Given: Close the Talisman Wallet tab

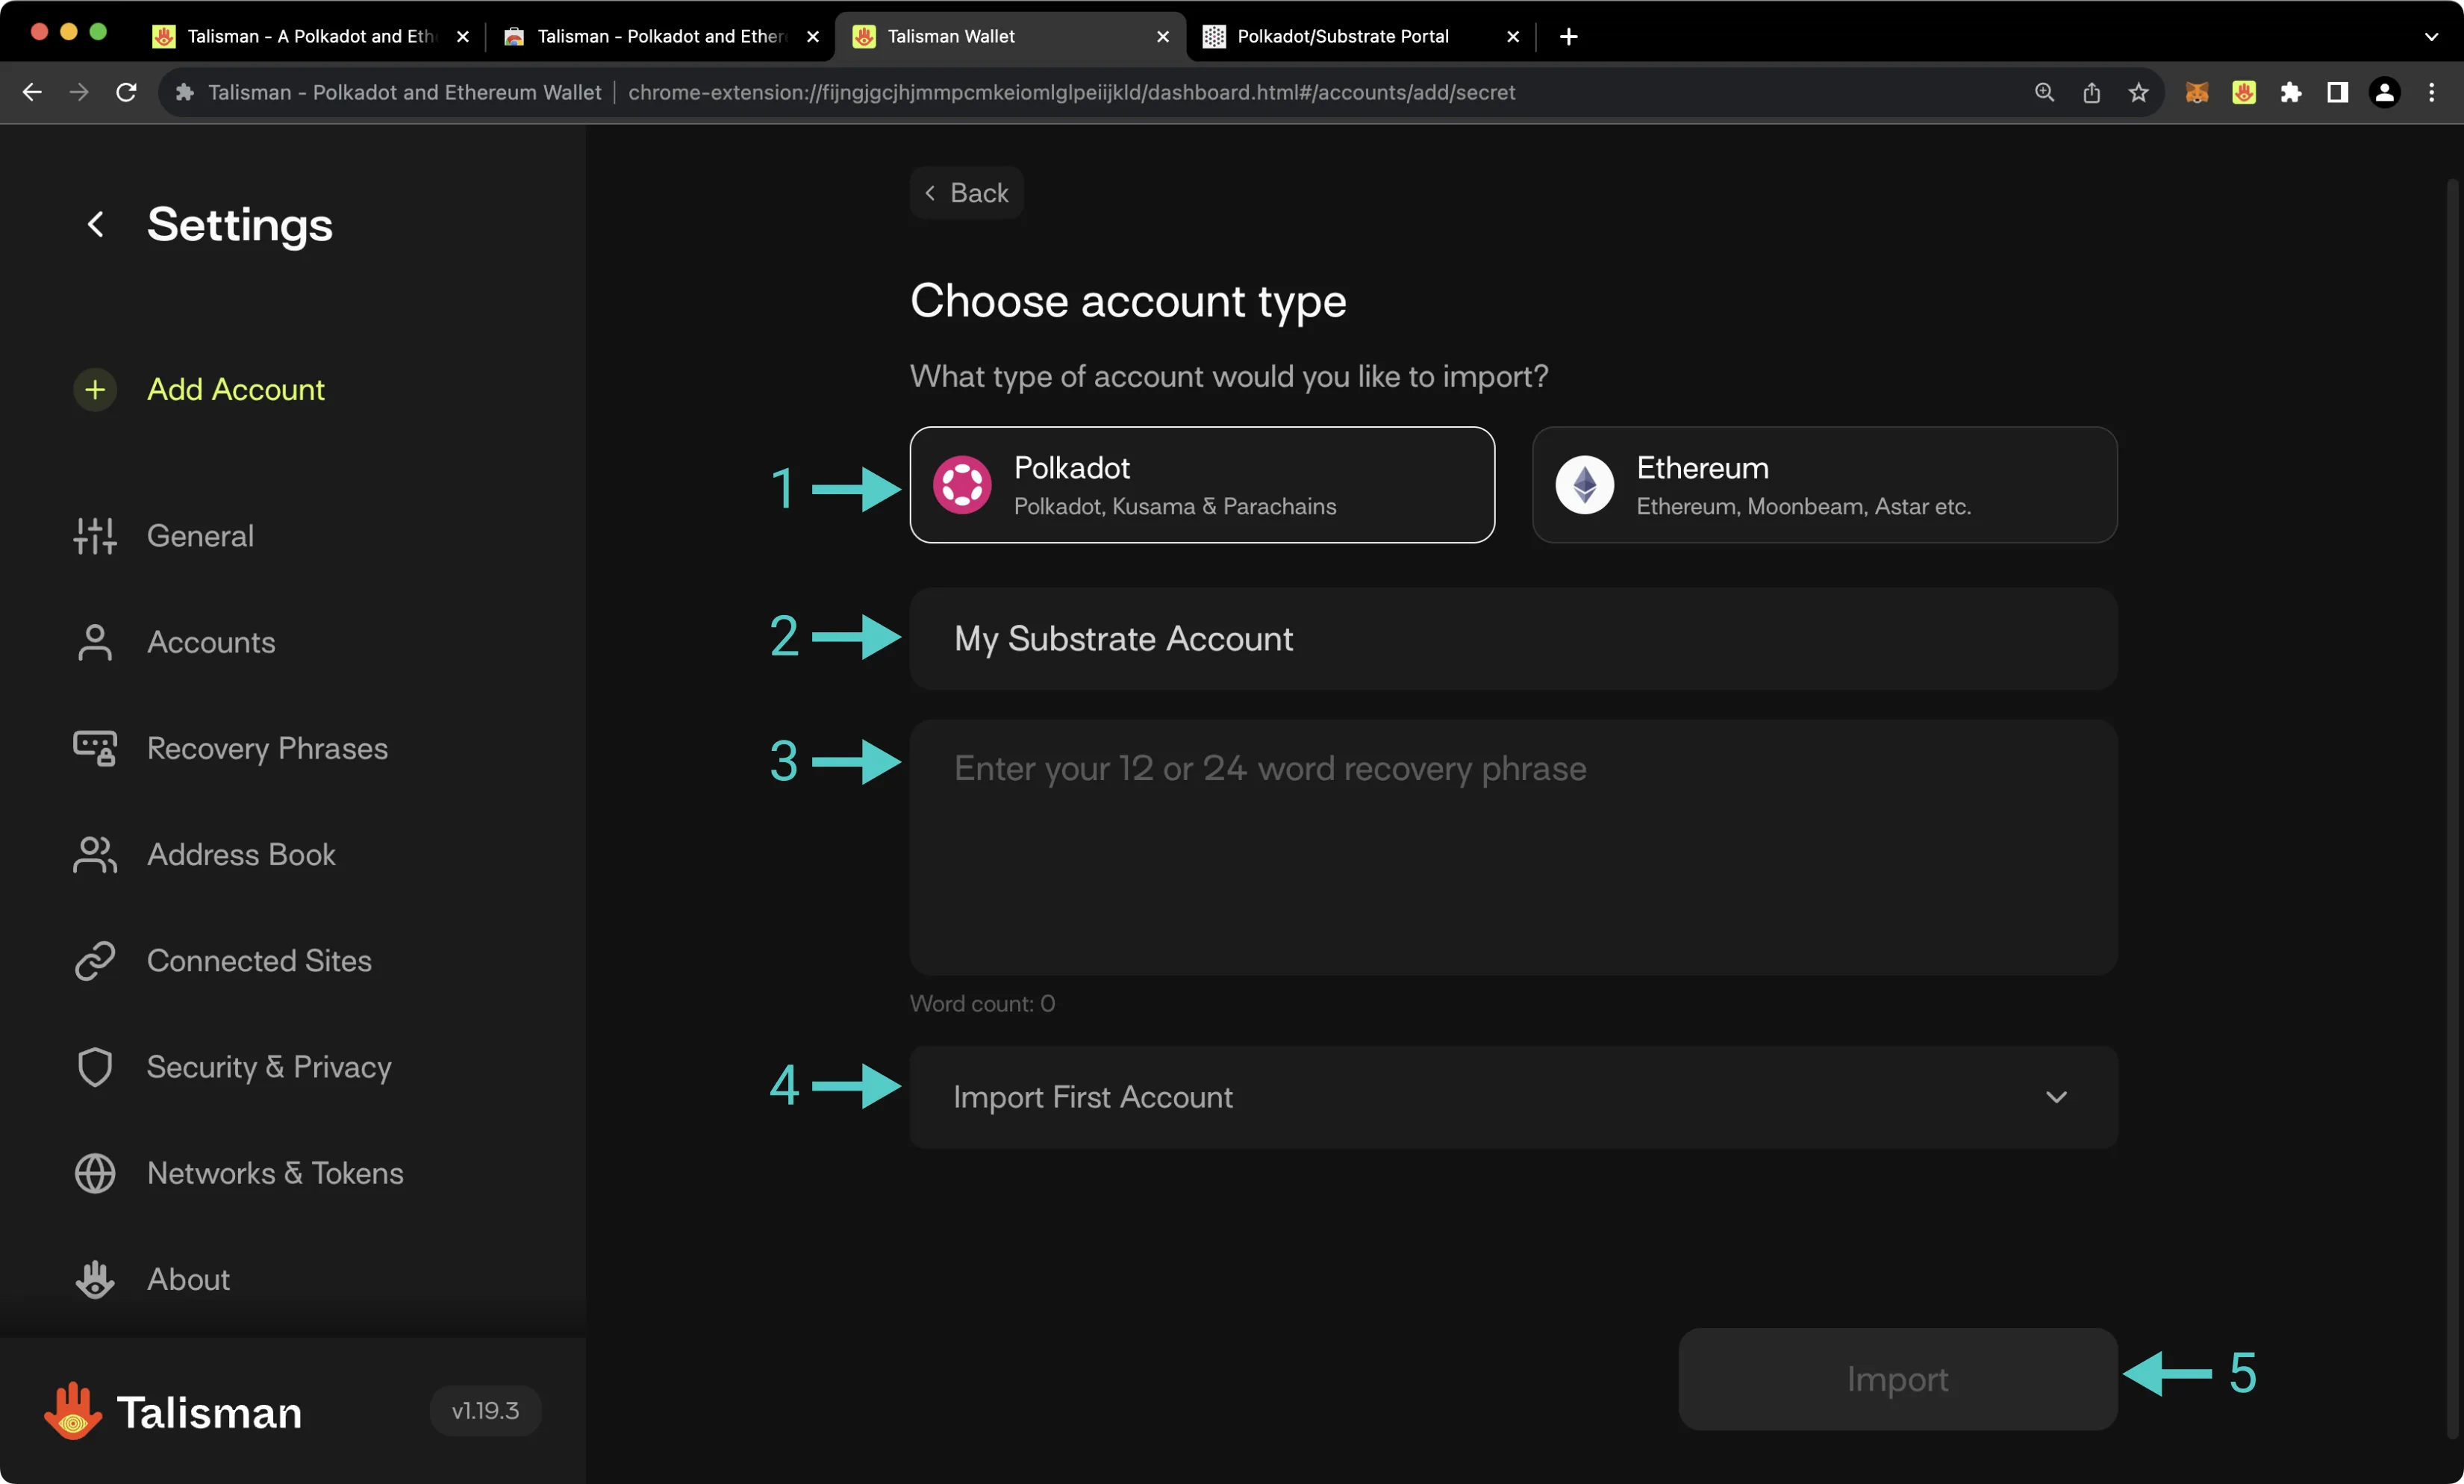Looking at the screenshot, I should (x=1163, y=36).
